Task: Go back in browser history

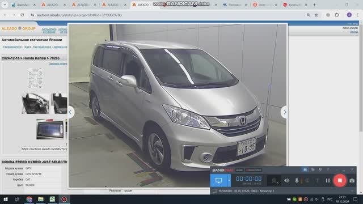Action: tap(5, 15)
